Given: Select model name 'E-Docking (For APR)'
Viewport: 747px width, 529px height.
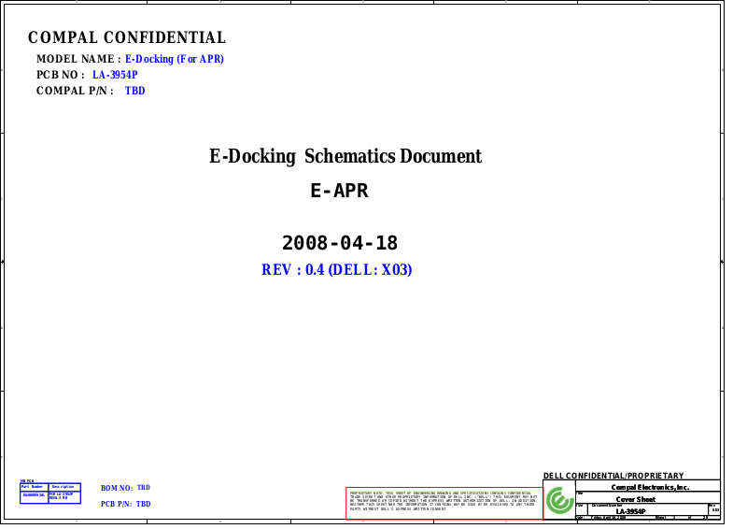Looking at the screenshot, I should point(175,59).
